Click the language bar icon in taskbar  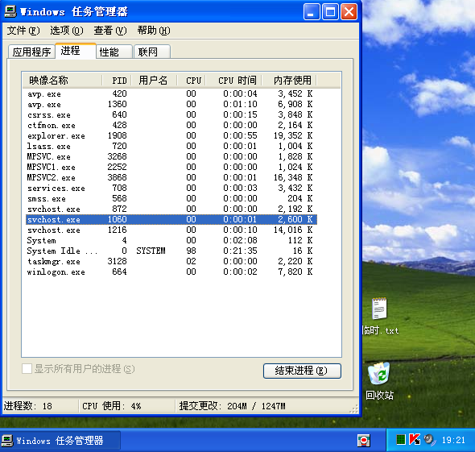364,440
